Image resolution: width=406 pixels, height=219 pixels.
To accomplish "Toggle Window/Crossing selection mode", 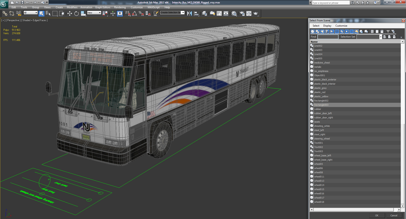I will pos(61,13).
